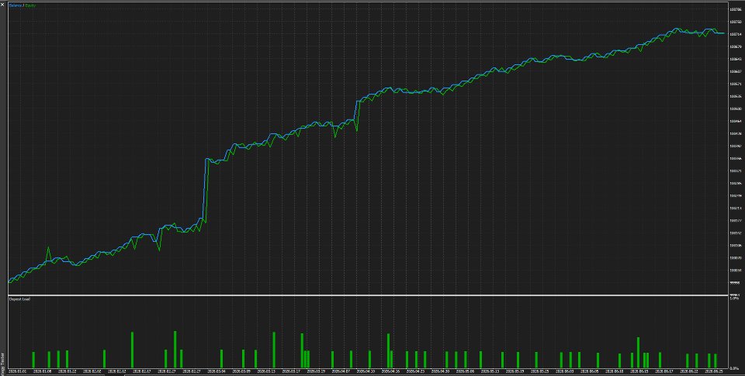Click the 100750 value on the price axis
The width and height of the screenshot is (745, 376).
[x=736, y=22]
